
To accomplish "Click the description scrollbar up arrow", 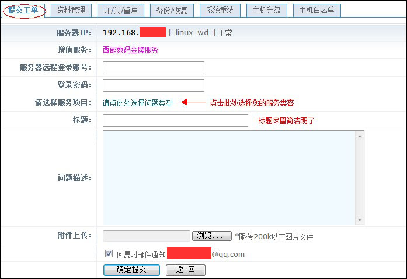I will (360, 136).
